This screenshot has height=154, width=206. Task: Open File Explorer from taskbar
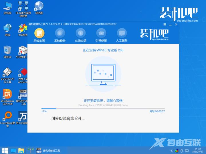click(x=21, y=151)
